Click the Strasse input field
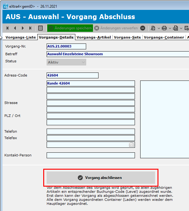The width and height of the screenshot is (189, 211). click(91, 103)
